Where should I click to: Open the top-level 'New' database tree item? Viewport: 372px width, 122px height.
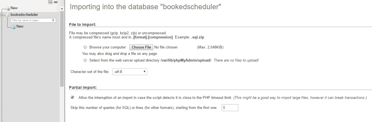(14, 8)
